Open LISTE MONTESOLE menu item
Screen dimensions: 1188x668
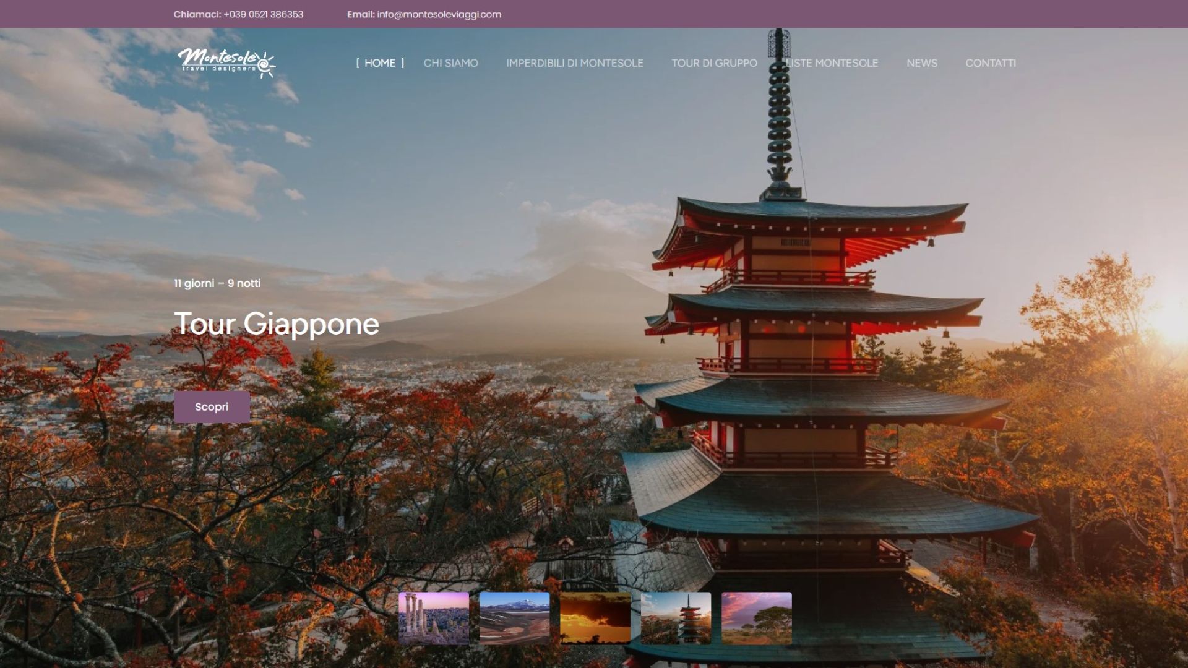pos(832,63)
